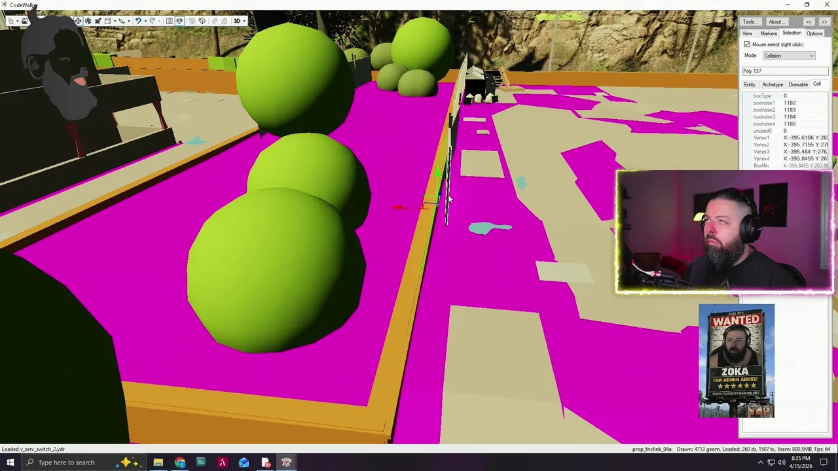The image size is (838, 471).
Task: Toggle Mouse select (right click) checkbox
Action: coord(747,44)
